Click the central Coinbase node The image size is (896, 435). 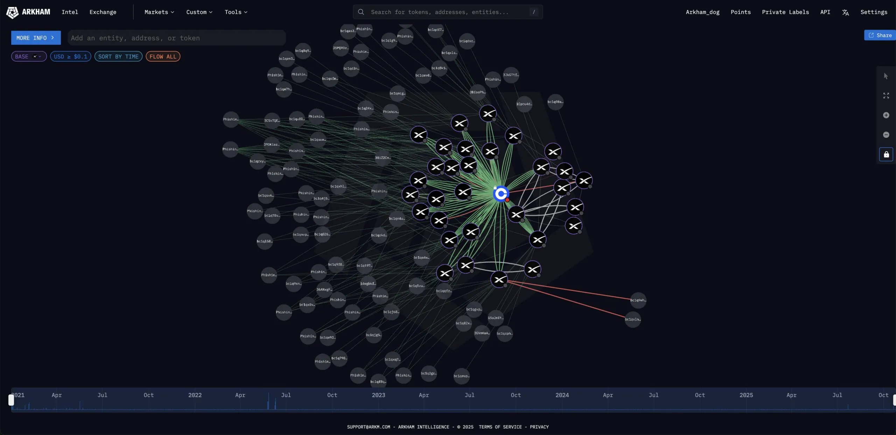point(501,193)
